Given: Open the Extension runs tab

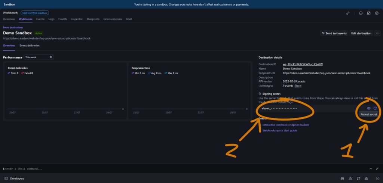Looking at the screenshot, I should (x=113, y=19).
